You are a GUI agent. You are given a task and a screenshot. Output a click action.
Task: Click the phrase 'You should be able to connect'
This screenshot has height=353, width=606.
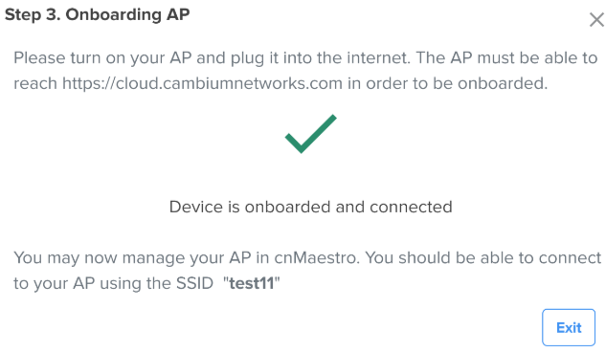tap(483, 257)
